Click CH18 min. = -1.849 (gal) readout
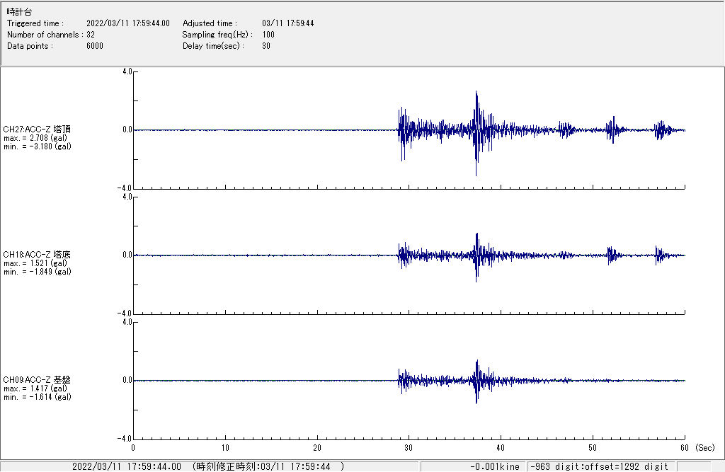Screen dimensions: 725x472 [x=37, y=272]
